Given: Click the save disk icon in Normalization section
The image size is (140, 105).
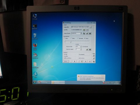Looking at the screenshot, I should (x=90, y=50).
